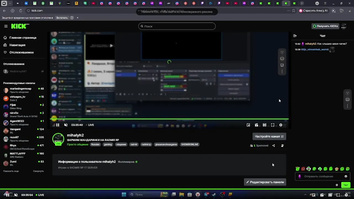Focus the Отправить сообщение chat field
Screen dimensions: 354x199
[322, 176]
